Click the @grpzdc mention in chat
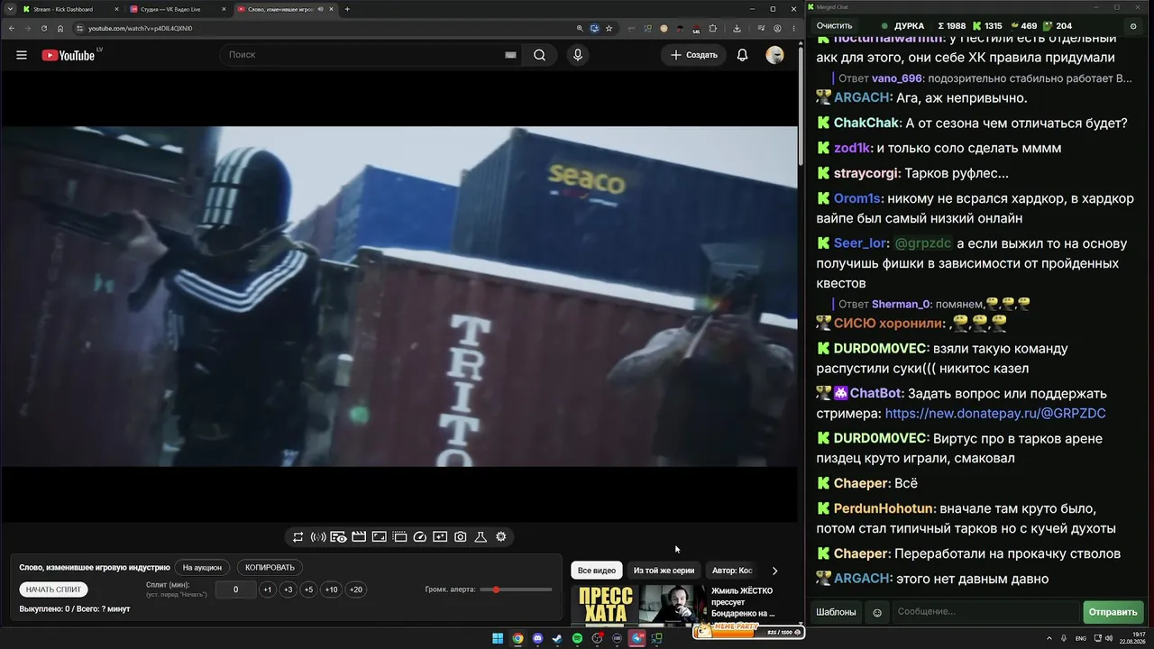Image resolution: width=1154 pixels, height=649 pixels. (x=922, y=243)
